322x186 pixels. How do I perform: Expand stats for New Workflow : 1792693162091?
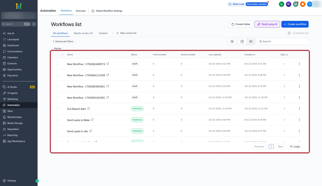tap(285, 98)
